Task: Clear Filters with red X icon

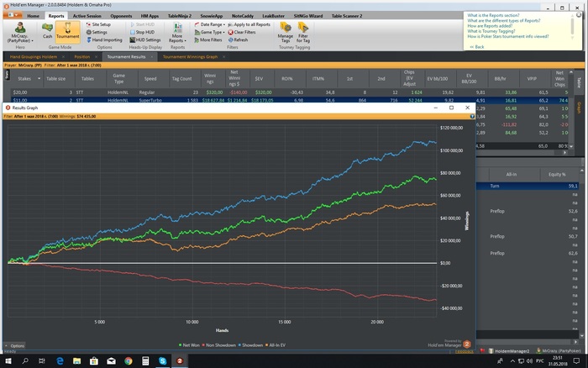Action: tap(242, 32)
